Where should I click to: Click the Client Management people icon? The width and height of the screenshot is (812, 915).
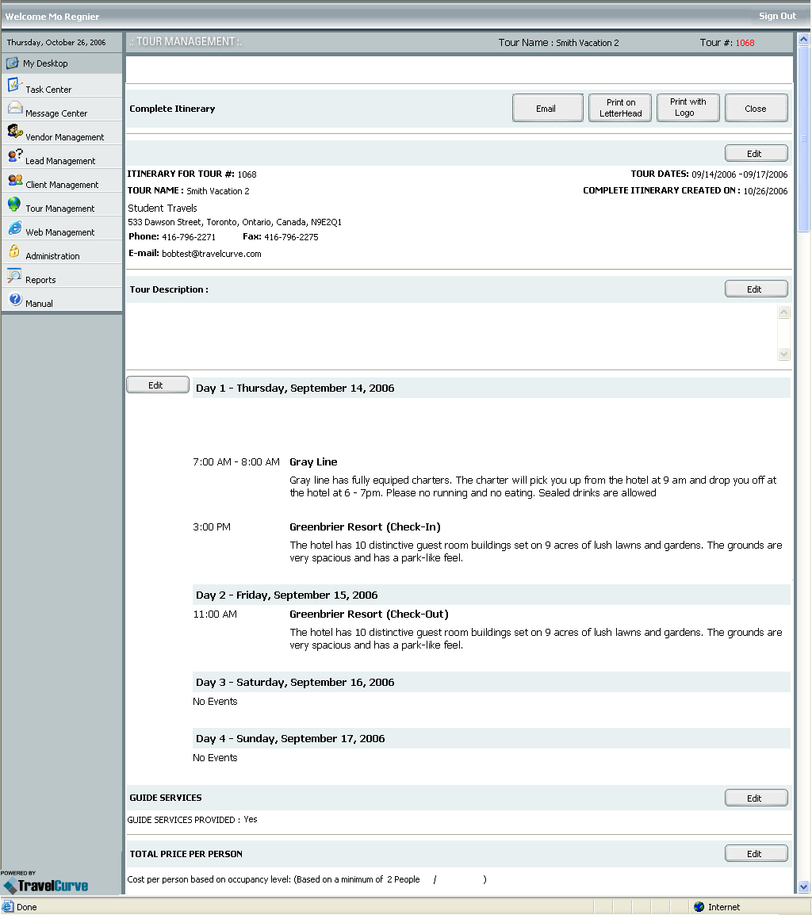tap(15, 180)
